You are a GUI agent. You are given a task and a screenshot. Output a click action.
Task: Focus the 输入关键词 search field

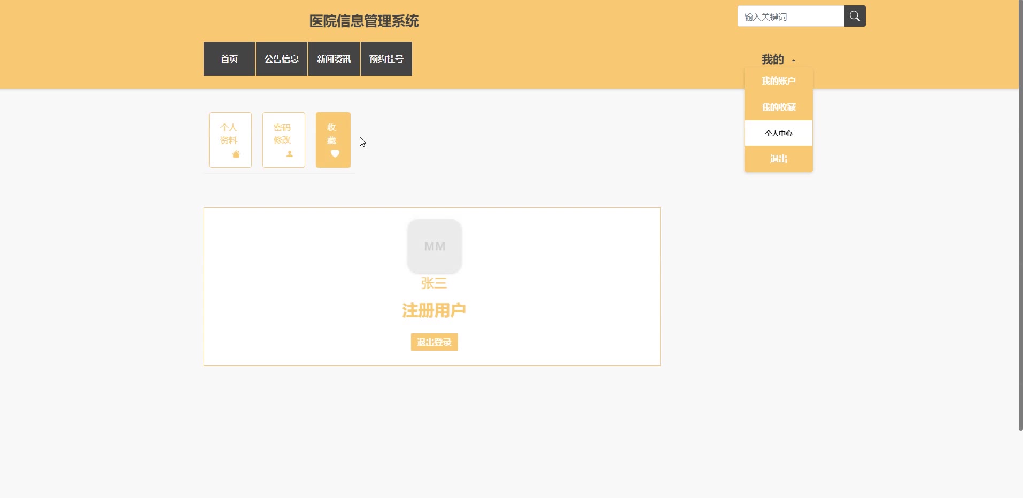[791, 16]
